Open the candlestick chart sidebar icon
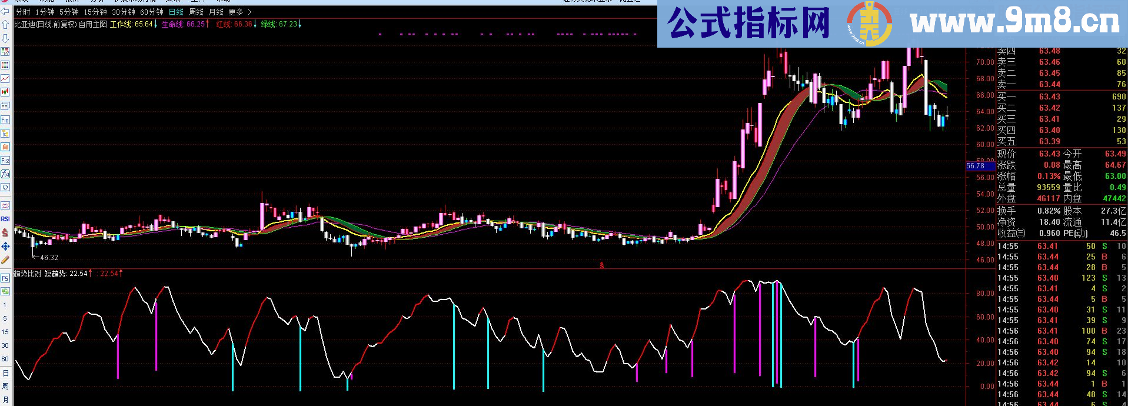The width and height of the screenshot is (1128, 406). click(x=5, y=92)
